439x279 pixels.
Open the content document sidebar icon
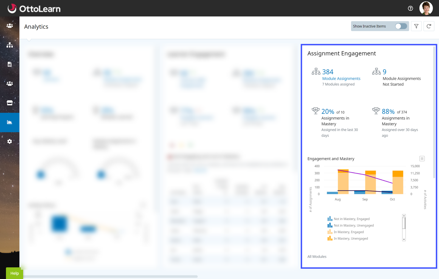point(10,64)
